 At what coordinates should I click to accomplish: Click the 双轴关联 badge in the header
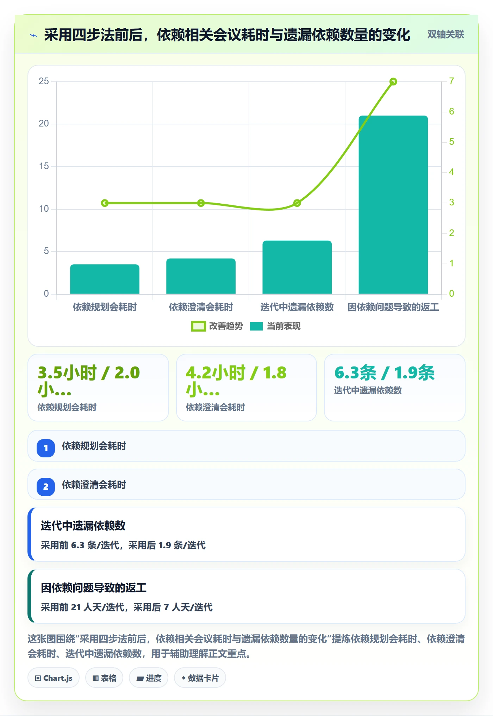445,35
